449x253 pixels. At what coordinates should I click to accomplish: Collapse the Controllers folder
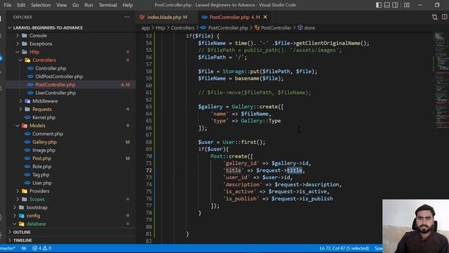(44, 60)
